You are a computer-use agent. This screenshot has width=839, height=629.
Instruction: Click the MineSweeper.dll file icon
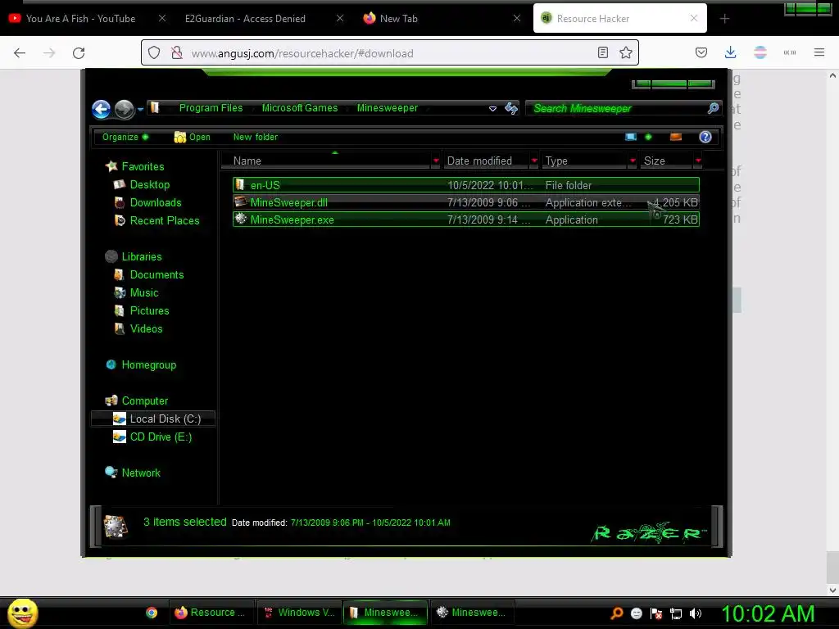tap(241, 201)
